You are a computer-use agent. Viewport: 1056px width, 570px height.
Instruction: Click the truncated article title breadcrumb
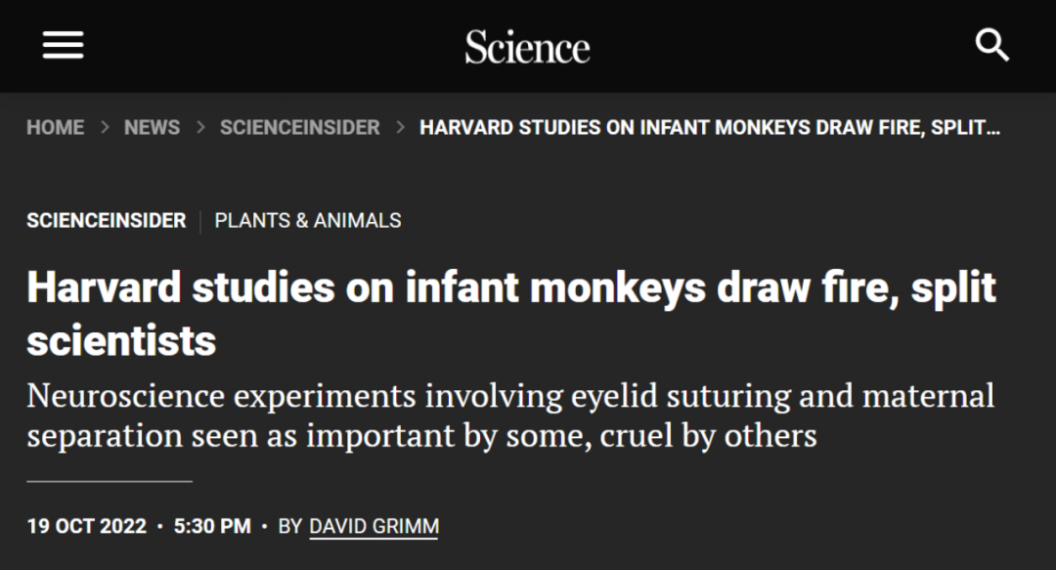coord(710,127)
